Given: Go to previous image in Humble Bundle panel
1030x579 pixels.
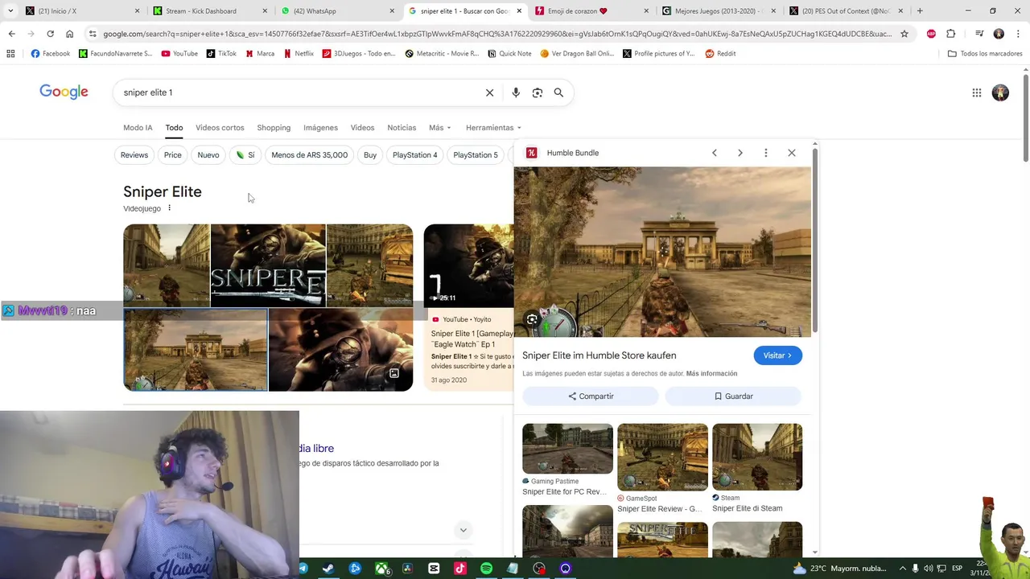Looking at the screenshot, I should 714,153.
